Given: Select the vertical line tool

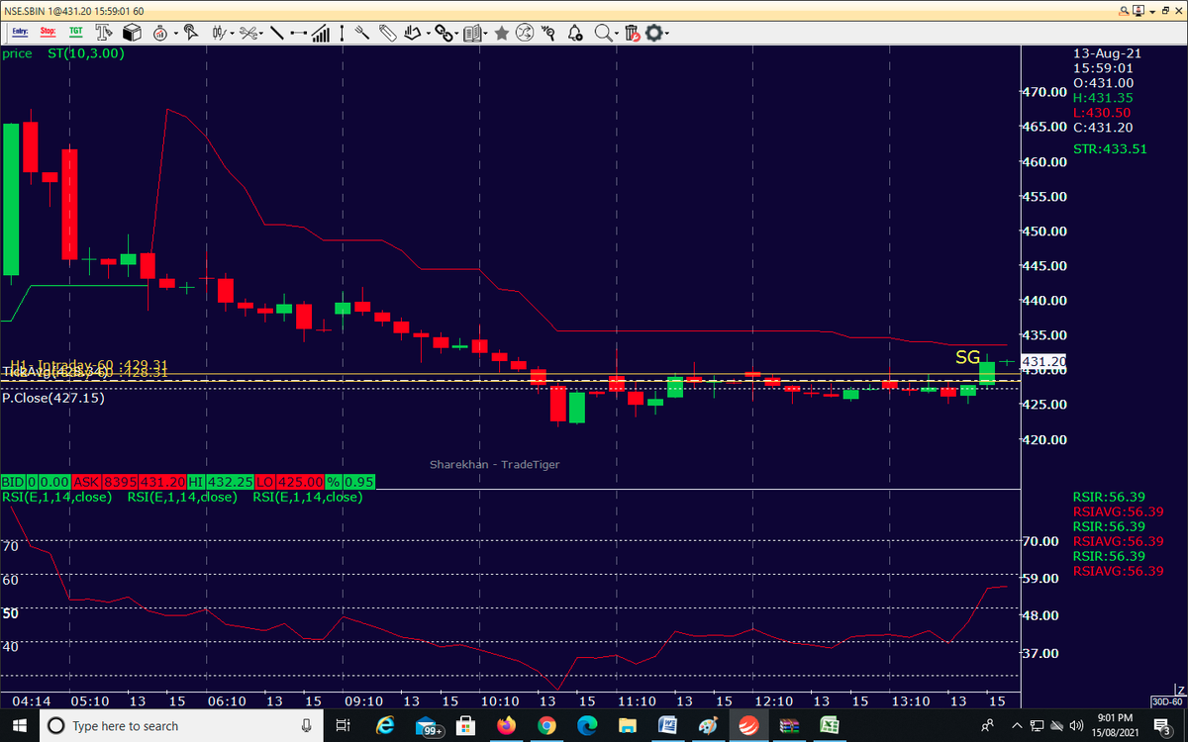Looking at the screenshot, I should pos(340,34).
